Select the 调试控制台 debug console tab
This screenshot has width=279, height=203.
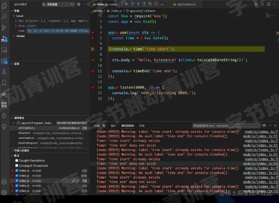click(128, 126)
